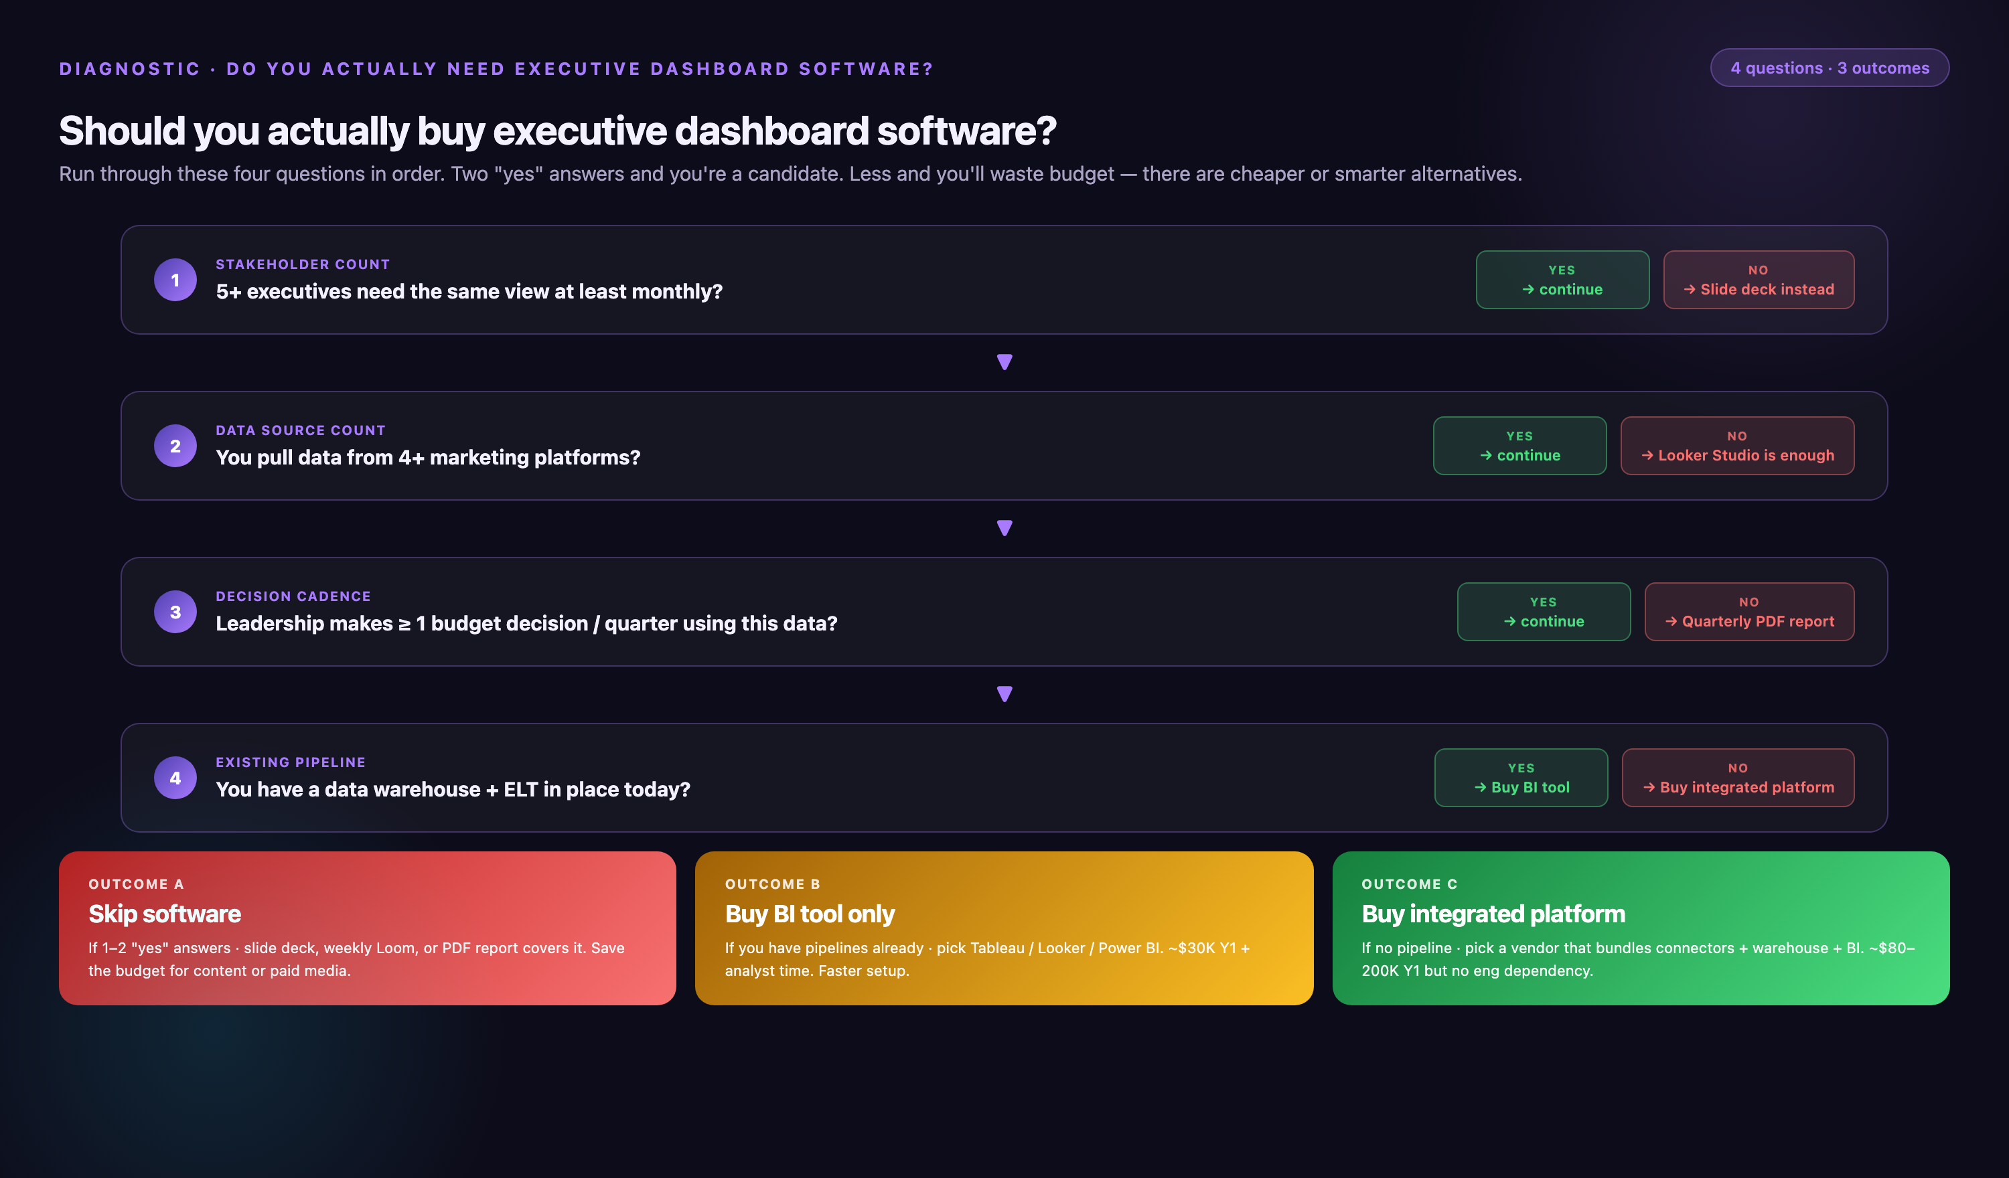Image resolution: width=2009 pixels, height=1178 pixels.
Task: Click the step 3 number circle
Action: point(175,611)
